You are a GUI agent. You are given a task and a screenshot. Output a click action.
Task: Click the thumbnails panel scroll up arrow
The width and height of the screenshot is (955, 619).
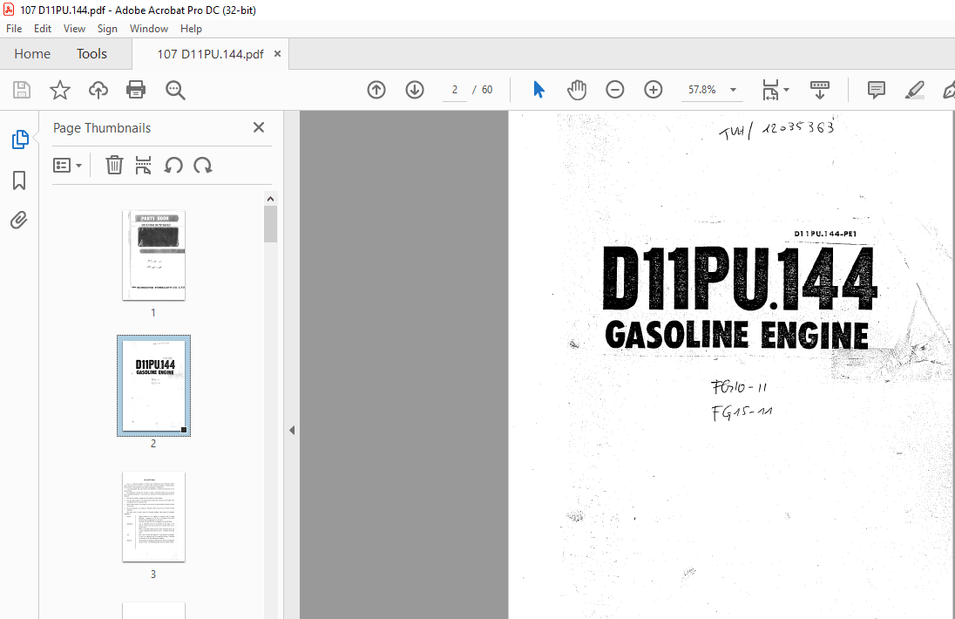(x=270, y=199)
